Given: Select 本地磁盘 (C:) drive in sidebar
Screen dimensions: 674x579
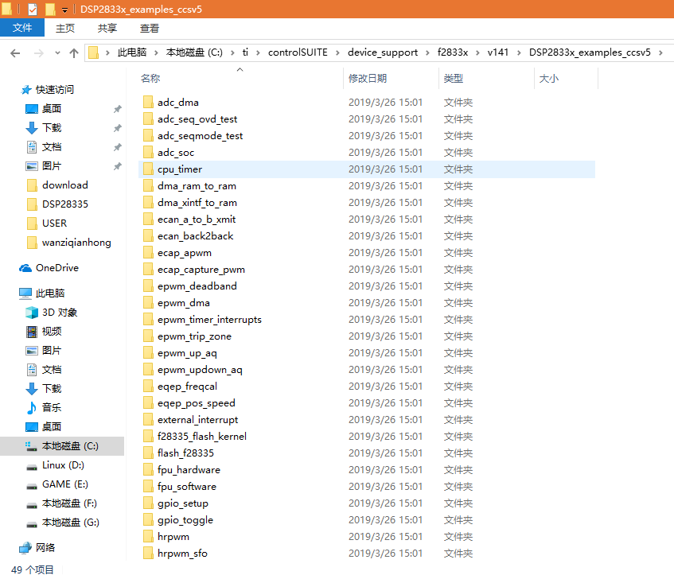Looking at the screenshot, I should [x=62, y=446].
